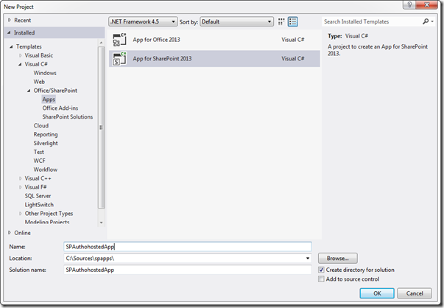This screenshot has height=308, width=444.
Task: Select SQL Server templates
Action: (38, 196)
